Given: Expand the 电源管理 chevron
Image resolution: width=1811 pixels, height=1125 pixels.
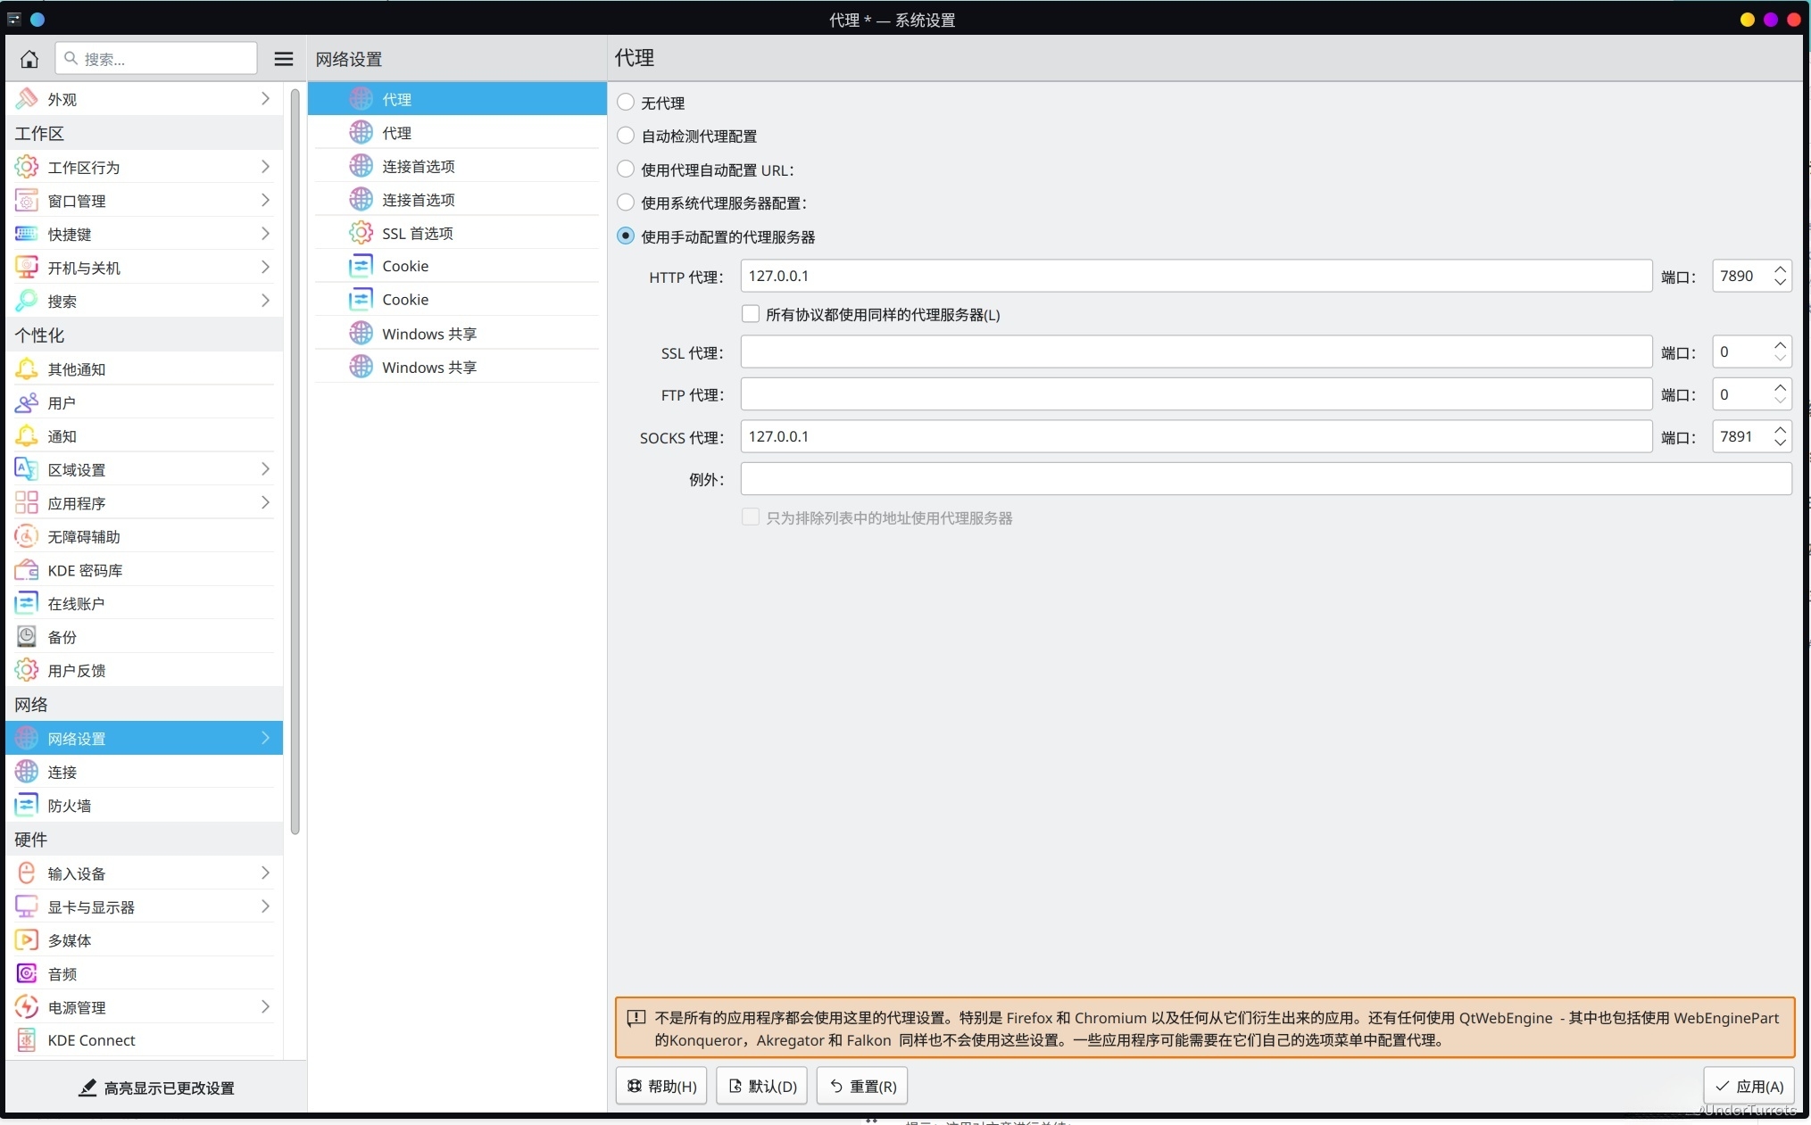Looking at the screenshot, I should click(x=265, y=1006).
